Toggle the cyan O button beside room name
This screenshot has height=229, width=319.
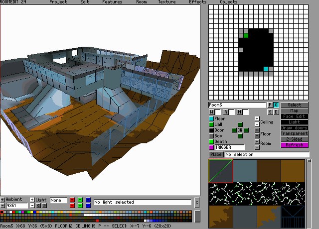pos(276,105)
